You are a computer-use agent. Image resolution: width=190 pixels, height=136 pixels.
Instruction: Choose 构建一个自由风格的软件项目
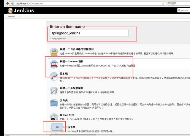coord(77,49)
